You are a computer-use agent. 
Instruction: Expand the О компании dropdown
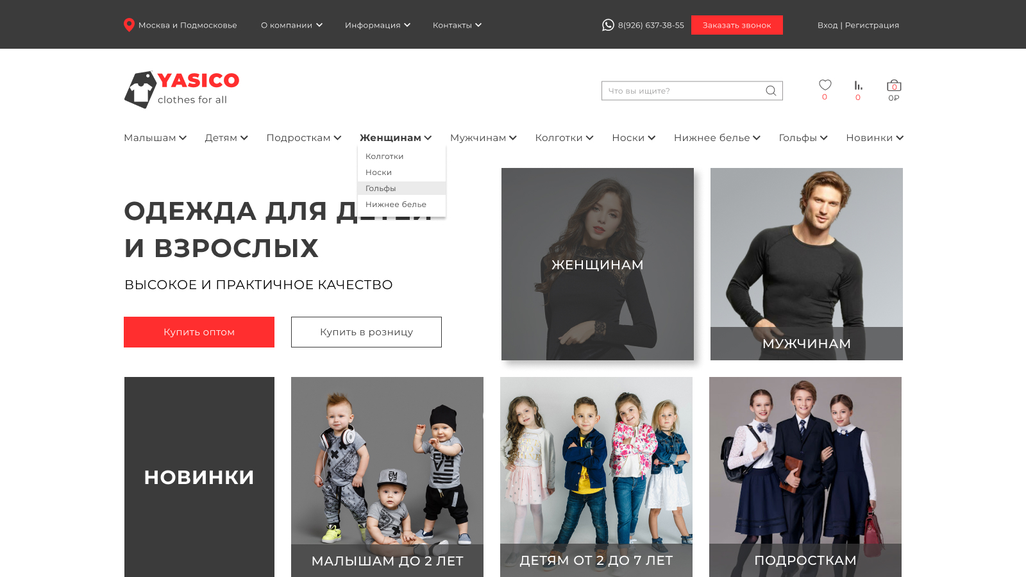pos(292,25)
